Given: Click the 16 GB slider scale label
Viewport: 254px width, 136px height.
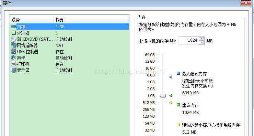Looking at the screenshot, I should click(x=150, y=68).
